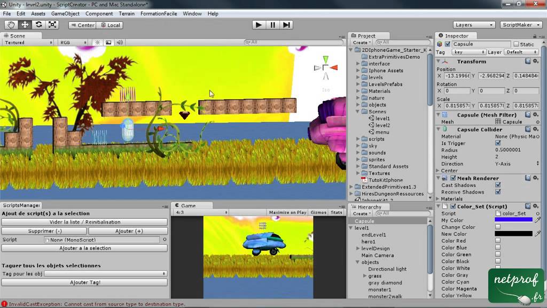The height and width of the screenshot is (308, 547).
Task: Click the Supprimer (-) button
Action: point(44,231)
